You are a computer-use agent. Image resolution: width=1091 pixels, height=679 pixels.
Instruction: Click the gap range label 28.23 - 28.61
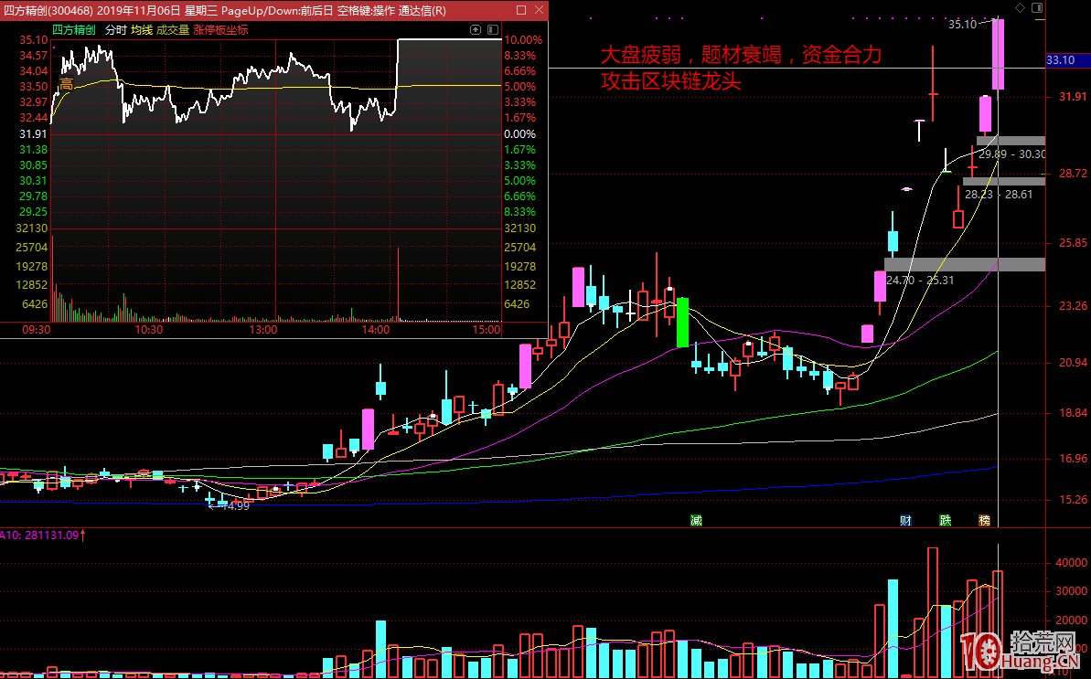pyautogui.click(x=1000, y=195)
